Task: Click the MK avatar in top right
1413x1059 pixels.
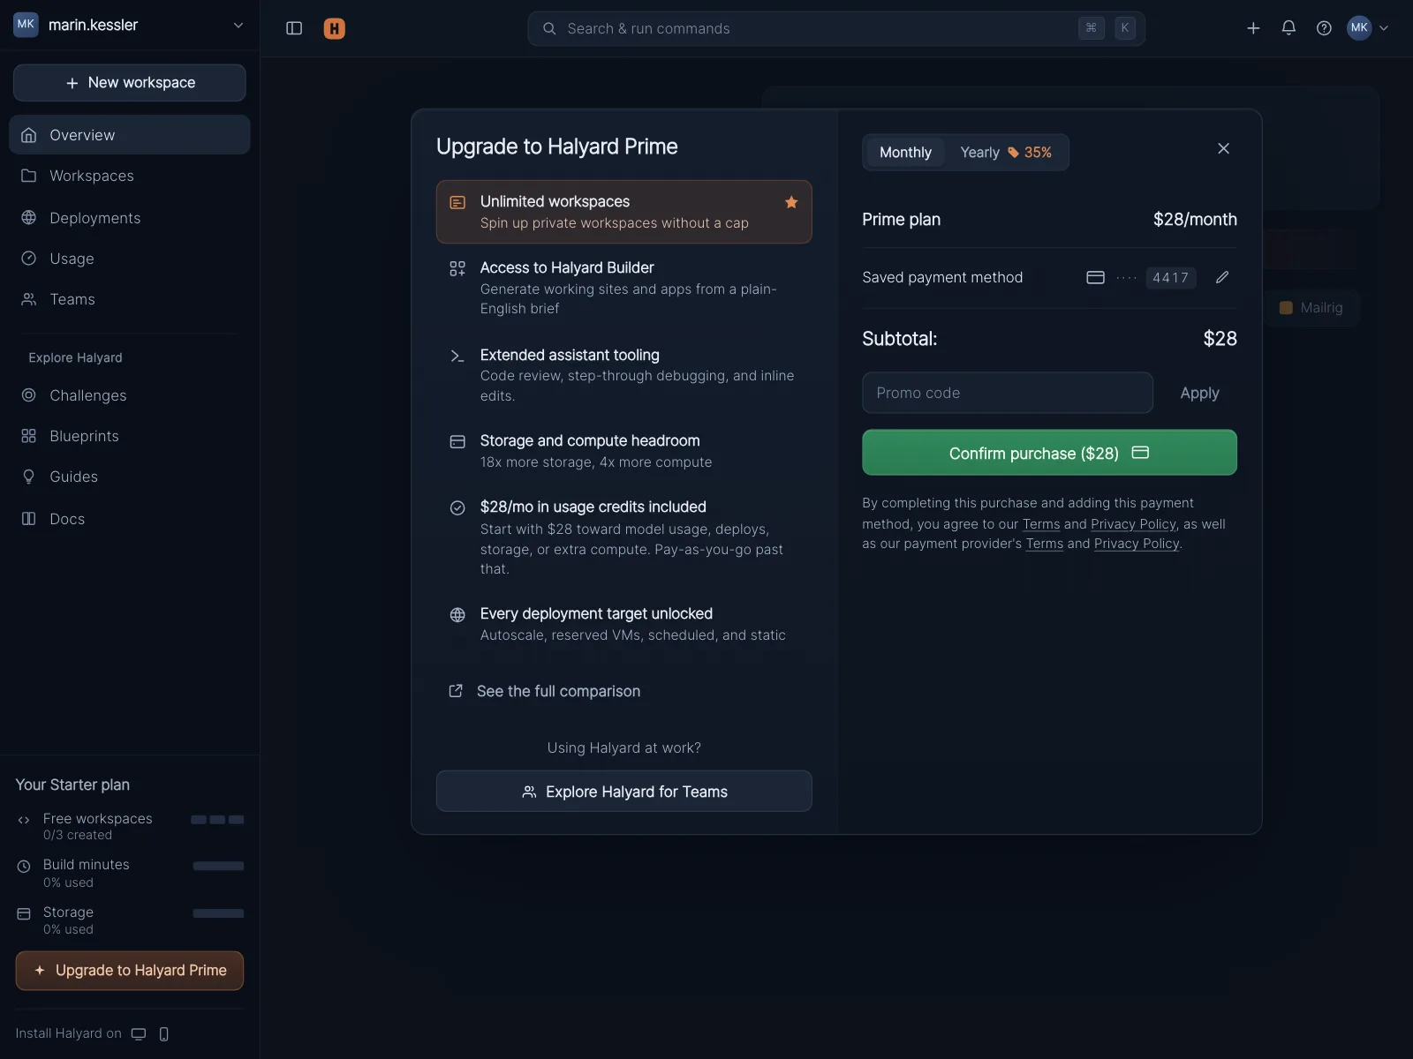Action: [x=1359, y=28]
